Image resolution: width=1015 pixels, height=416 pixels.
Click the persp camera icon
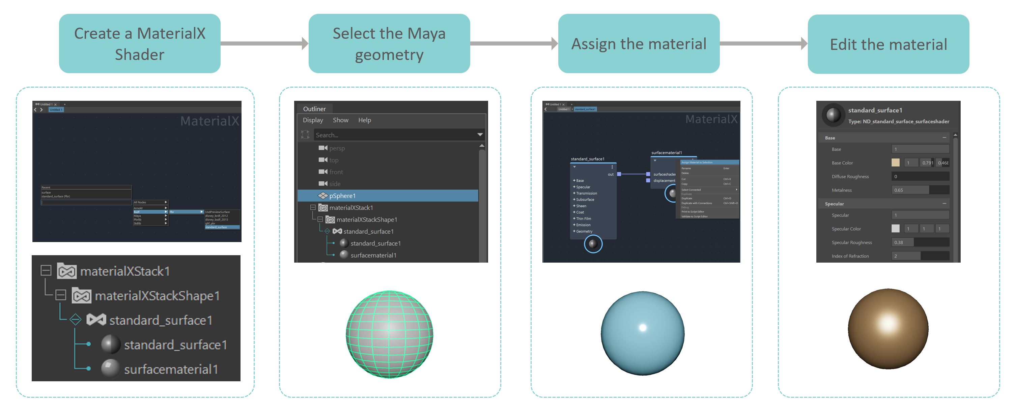(x=323, y=148)
